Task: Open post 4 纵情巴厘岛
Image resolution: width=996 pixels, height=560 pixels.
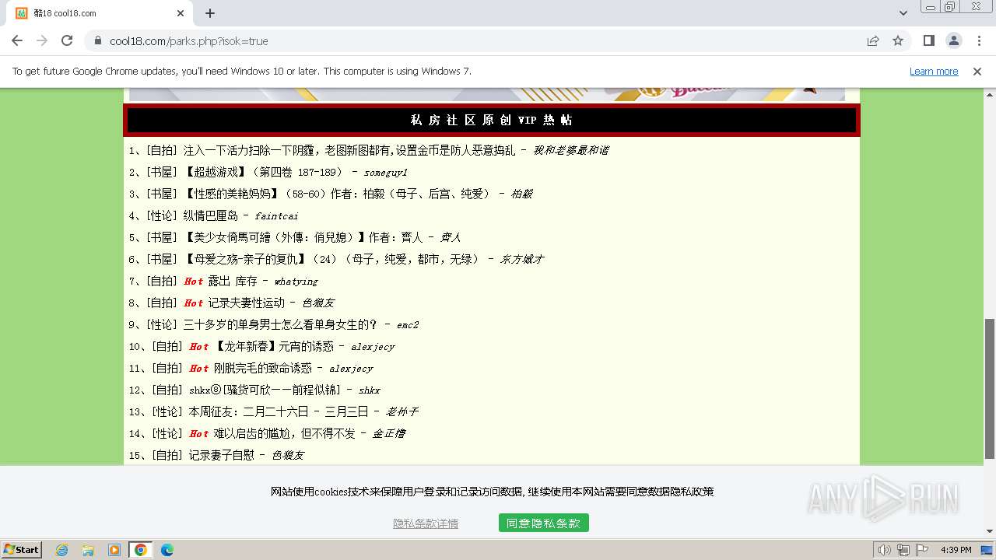Action: [210, 215]
